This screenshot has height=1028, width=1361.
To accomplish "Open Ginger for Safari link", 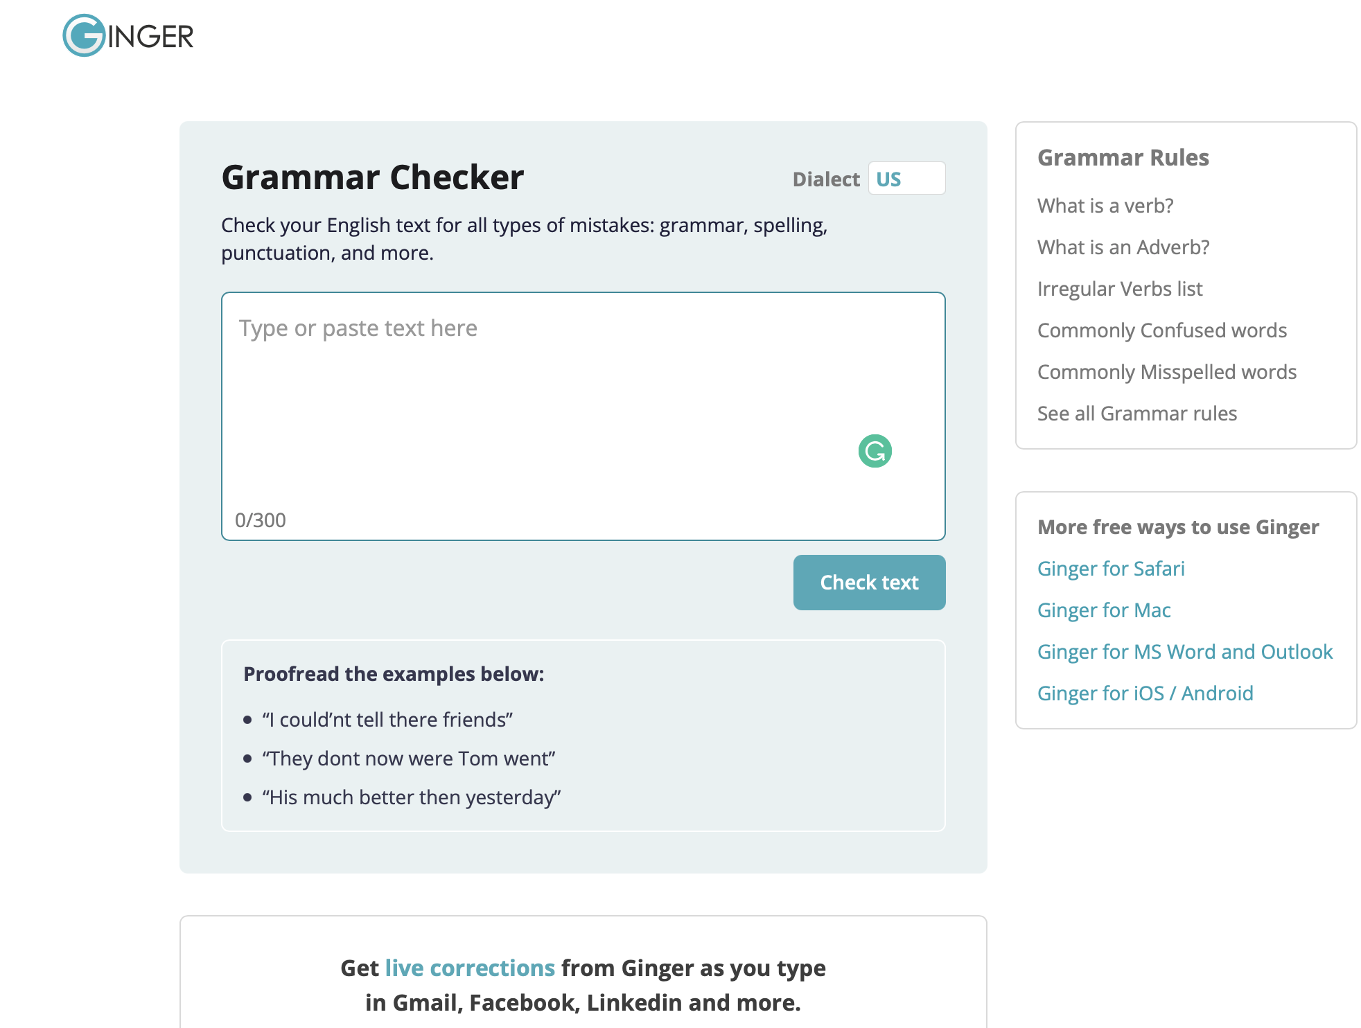I will [x=1111, y=569].
